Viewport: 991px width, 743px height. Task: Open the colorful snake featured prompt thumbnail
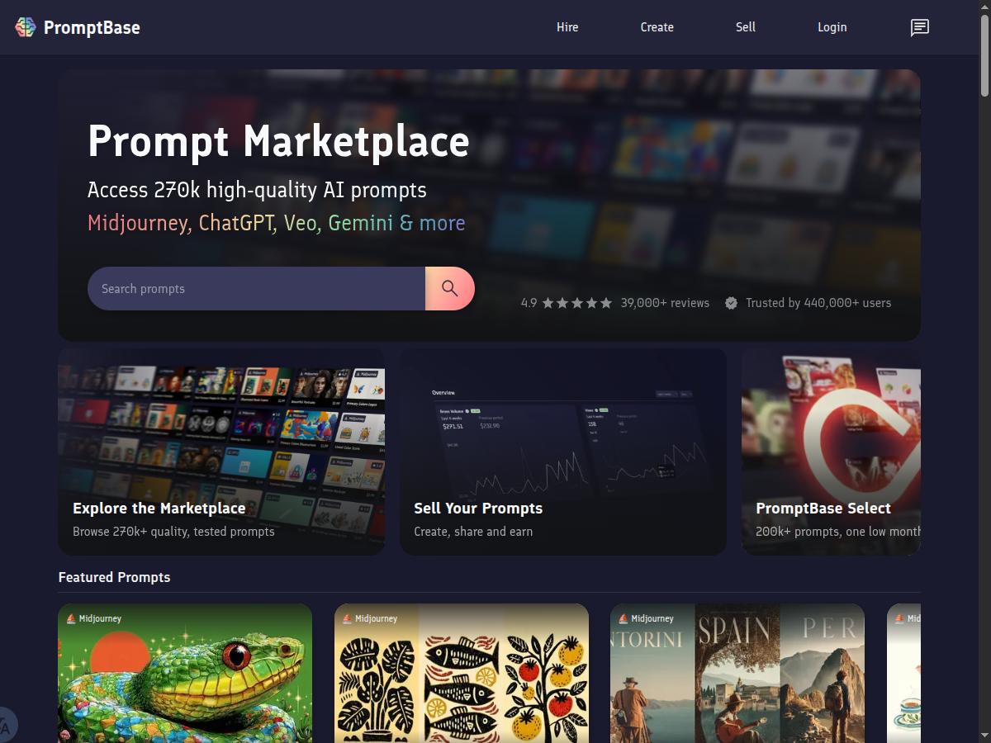point(185,673)
